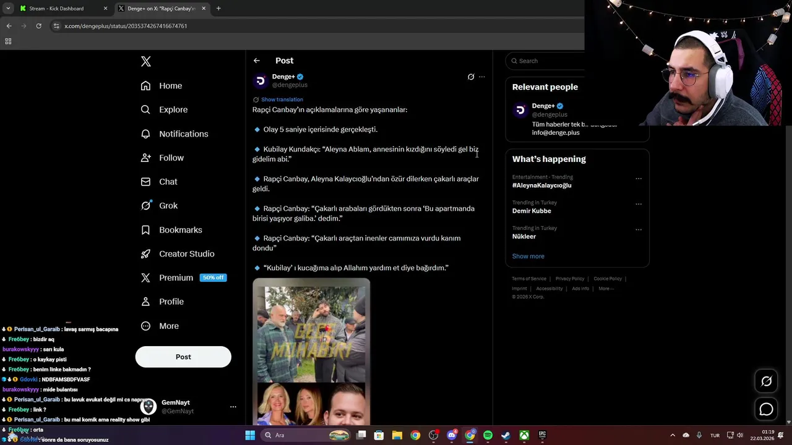Open Spotify from the taskbar
792x445 pixels.
tap(488, 435)
